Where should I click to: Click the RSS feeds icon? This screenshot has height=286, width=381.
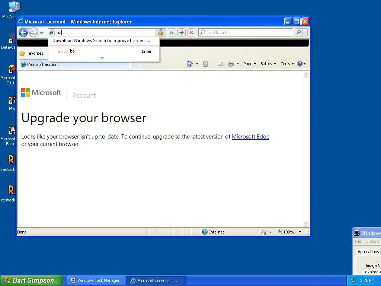coord(205,64)
